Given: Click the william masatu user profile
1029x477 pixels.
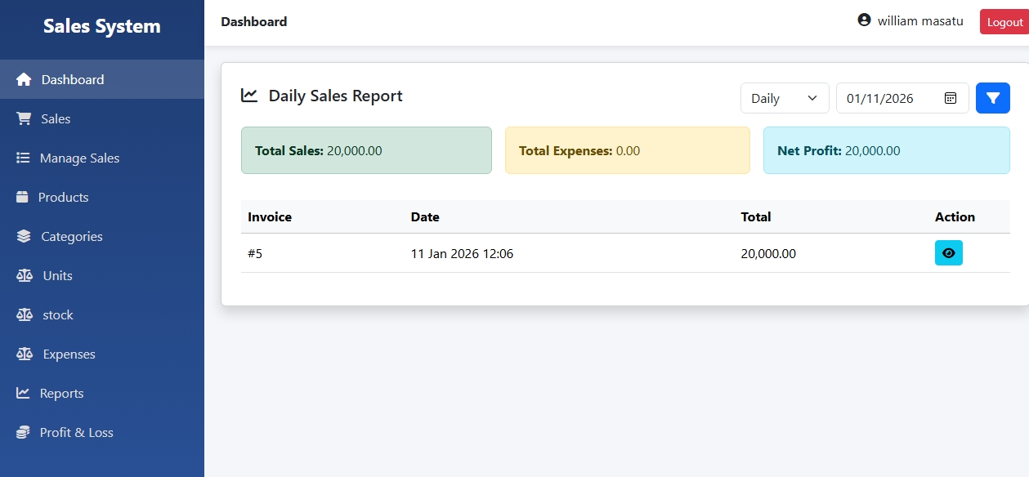Looking at the screenshot, I should tap(910, 21).
